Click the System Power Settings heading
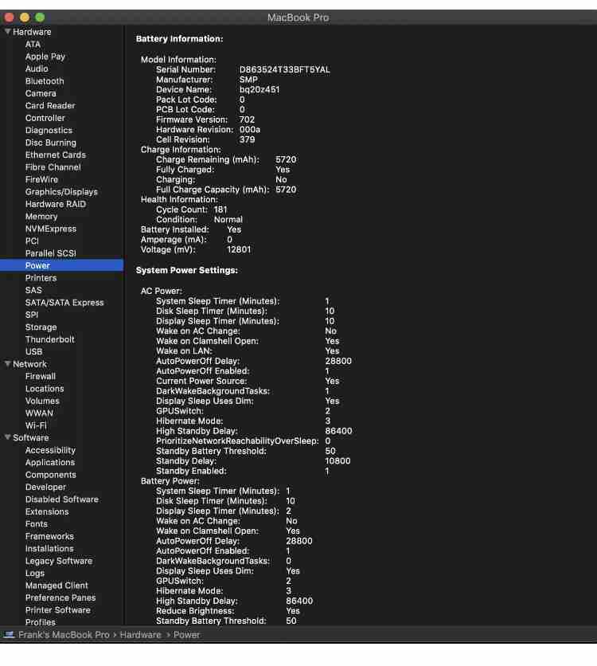 [187, 271]
